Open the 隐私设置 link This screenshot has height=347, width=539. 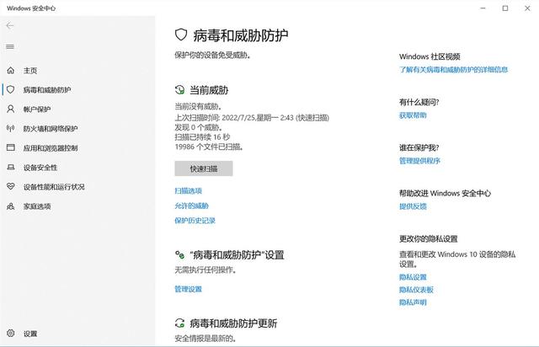413,277
